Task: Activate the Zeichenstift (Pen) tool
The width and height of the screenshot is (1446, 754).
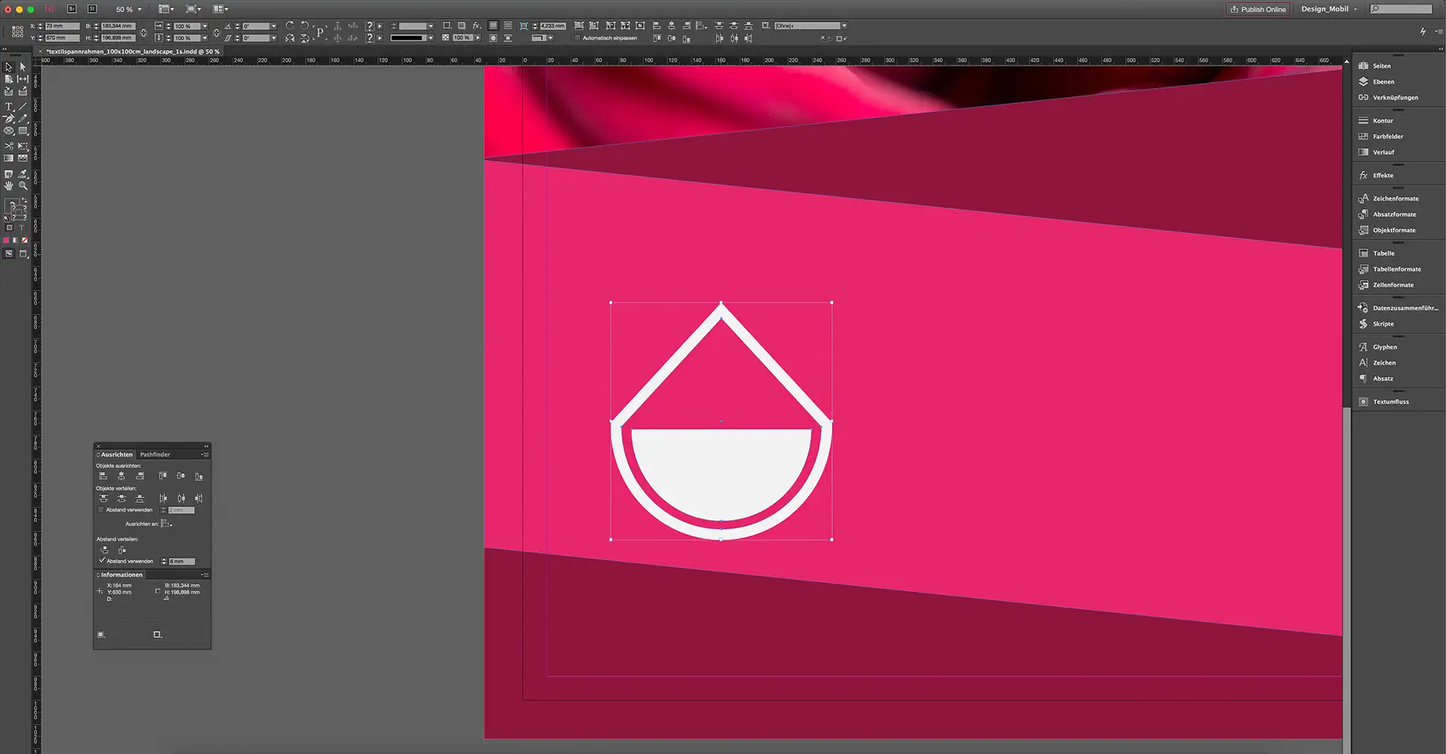Action: 9,118
